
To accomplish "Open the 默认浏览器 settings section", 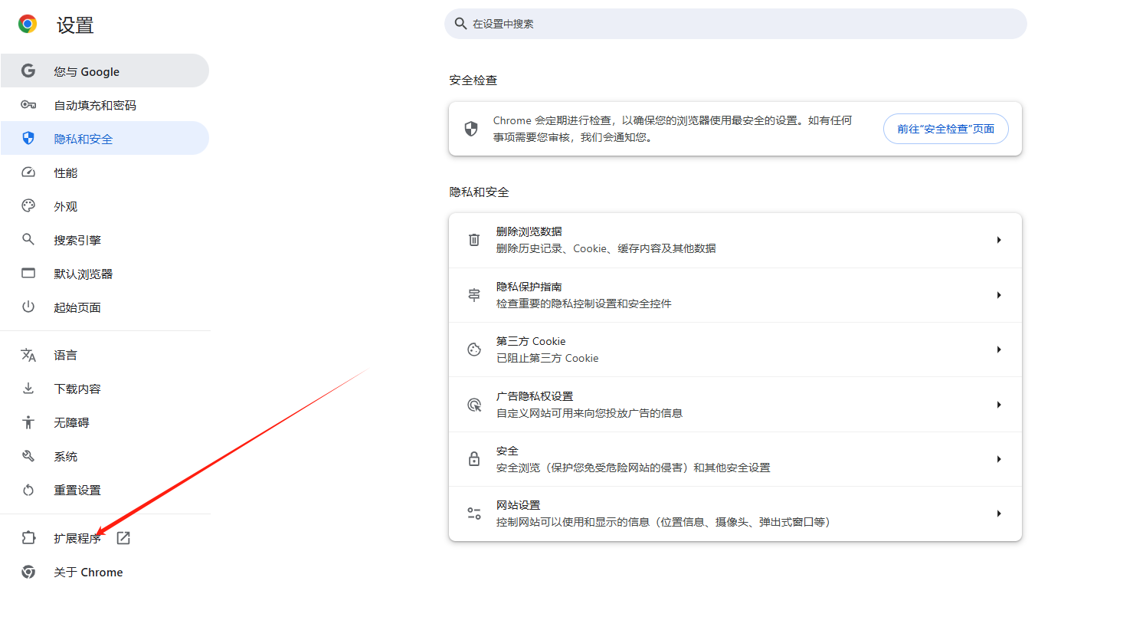I will (104, 273).
